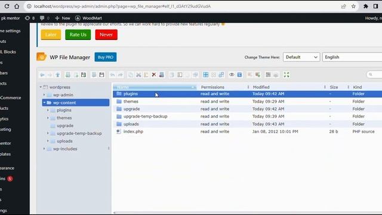382x215 pixels.
Task: Click the Rename toolbar icon
Action: click(180, 75)
